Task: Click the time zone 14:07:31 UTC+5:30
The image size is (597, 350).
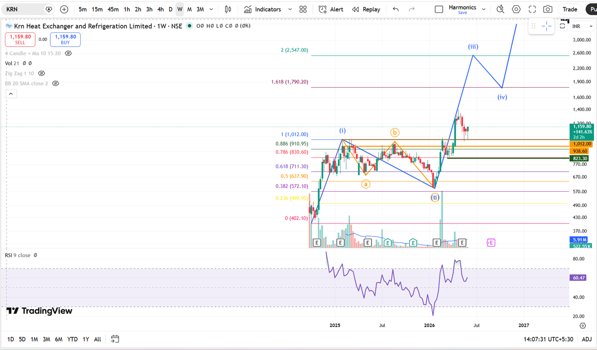Action: click(548, 339)
